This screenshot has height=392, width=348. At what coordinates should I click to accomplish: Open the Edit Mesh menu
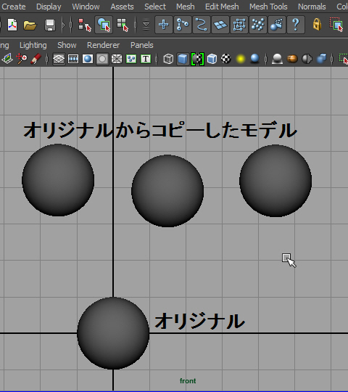tap(222, 7)
